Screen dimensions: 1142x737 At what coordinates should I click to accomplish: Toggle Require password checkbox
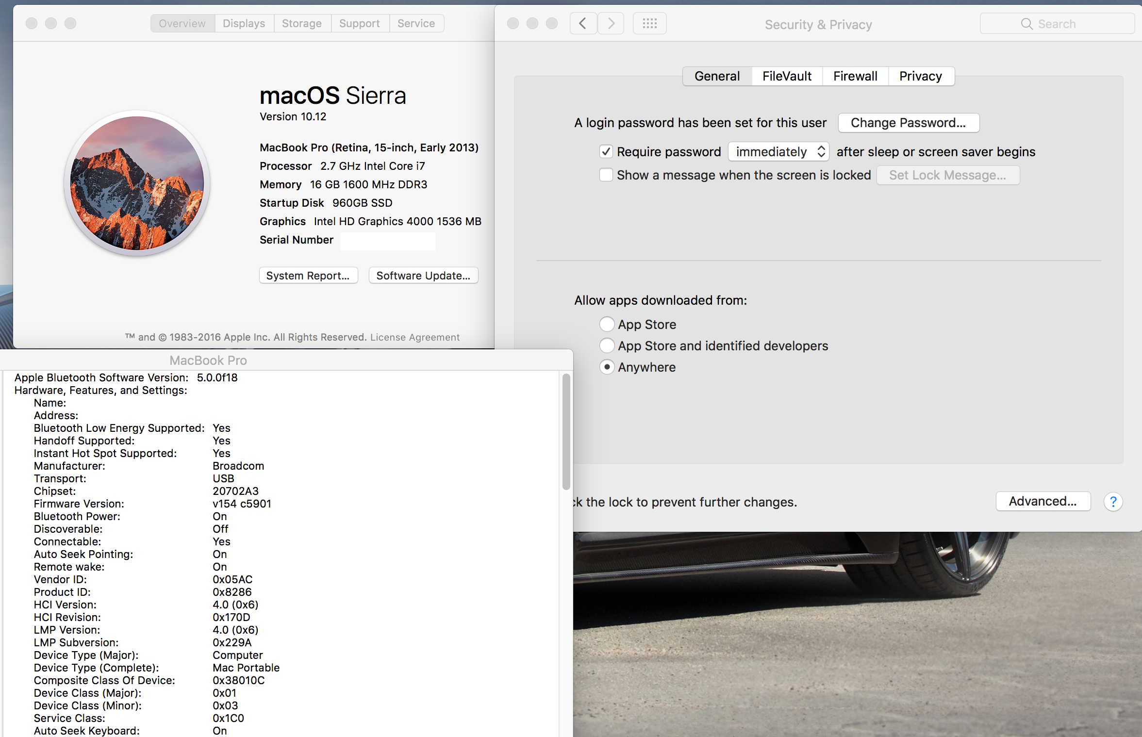point(606,152)
